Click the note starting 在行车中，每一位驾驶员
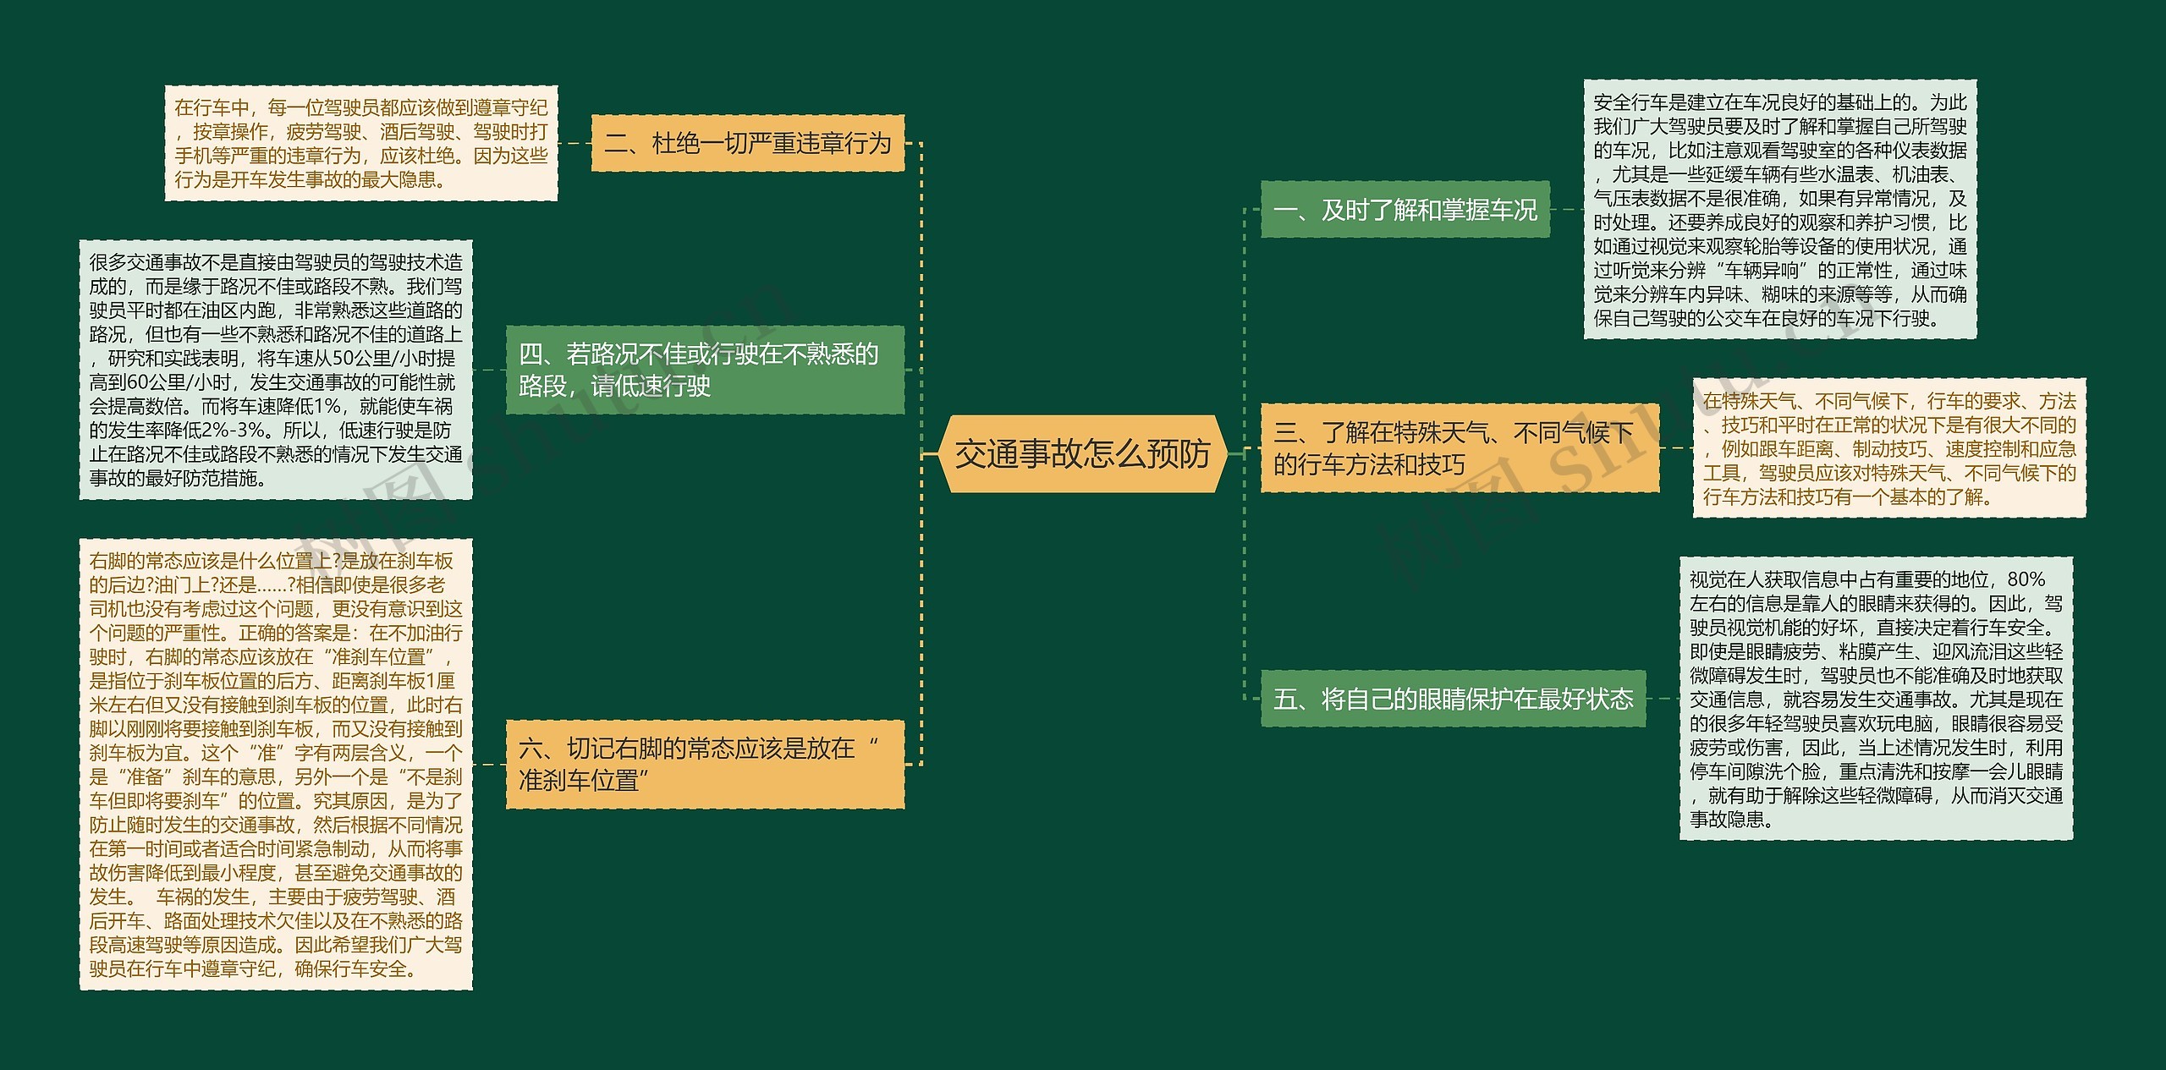This screenshot has height=1070, width=2166. coord(361,143)
